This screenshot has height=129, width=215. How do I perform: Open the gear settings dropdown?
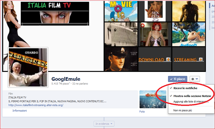click(195, 79)
